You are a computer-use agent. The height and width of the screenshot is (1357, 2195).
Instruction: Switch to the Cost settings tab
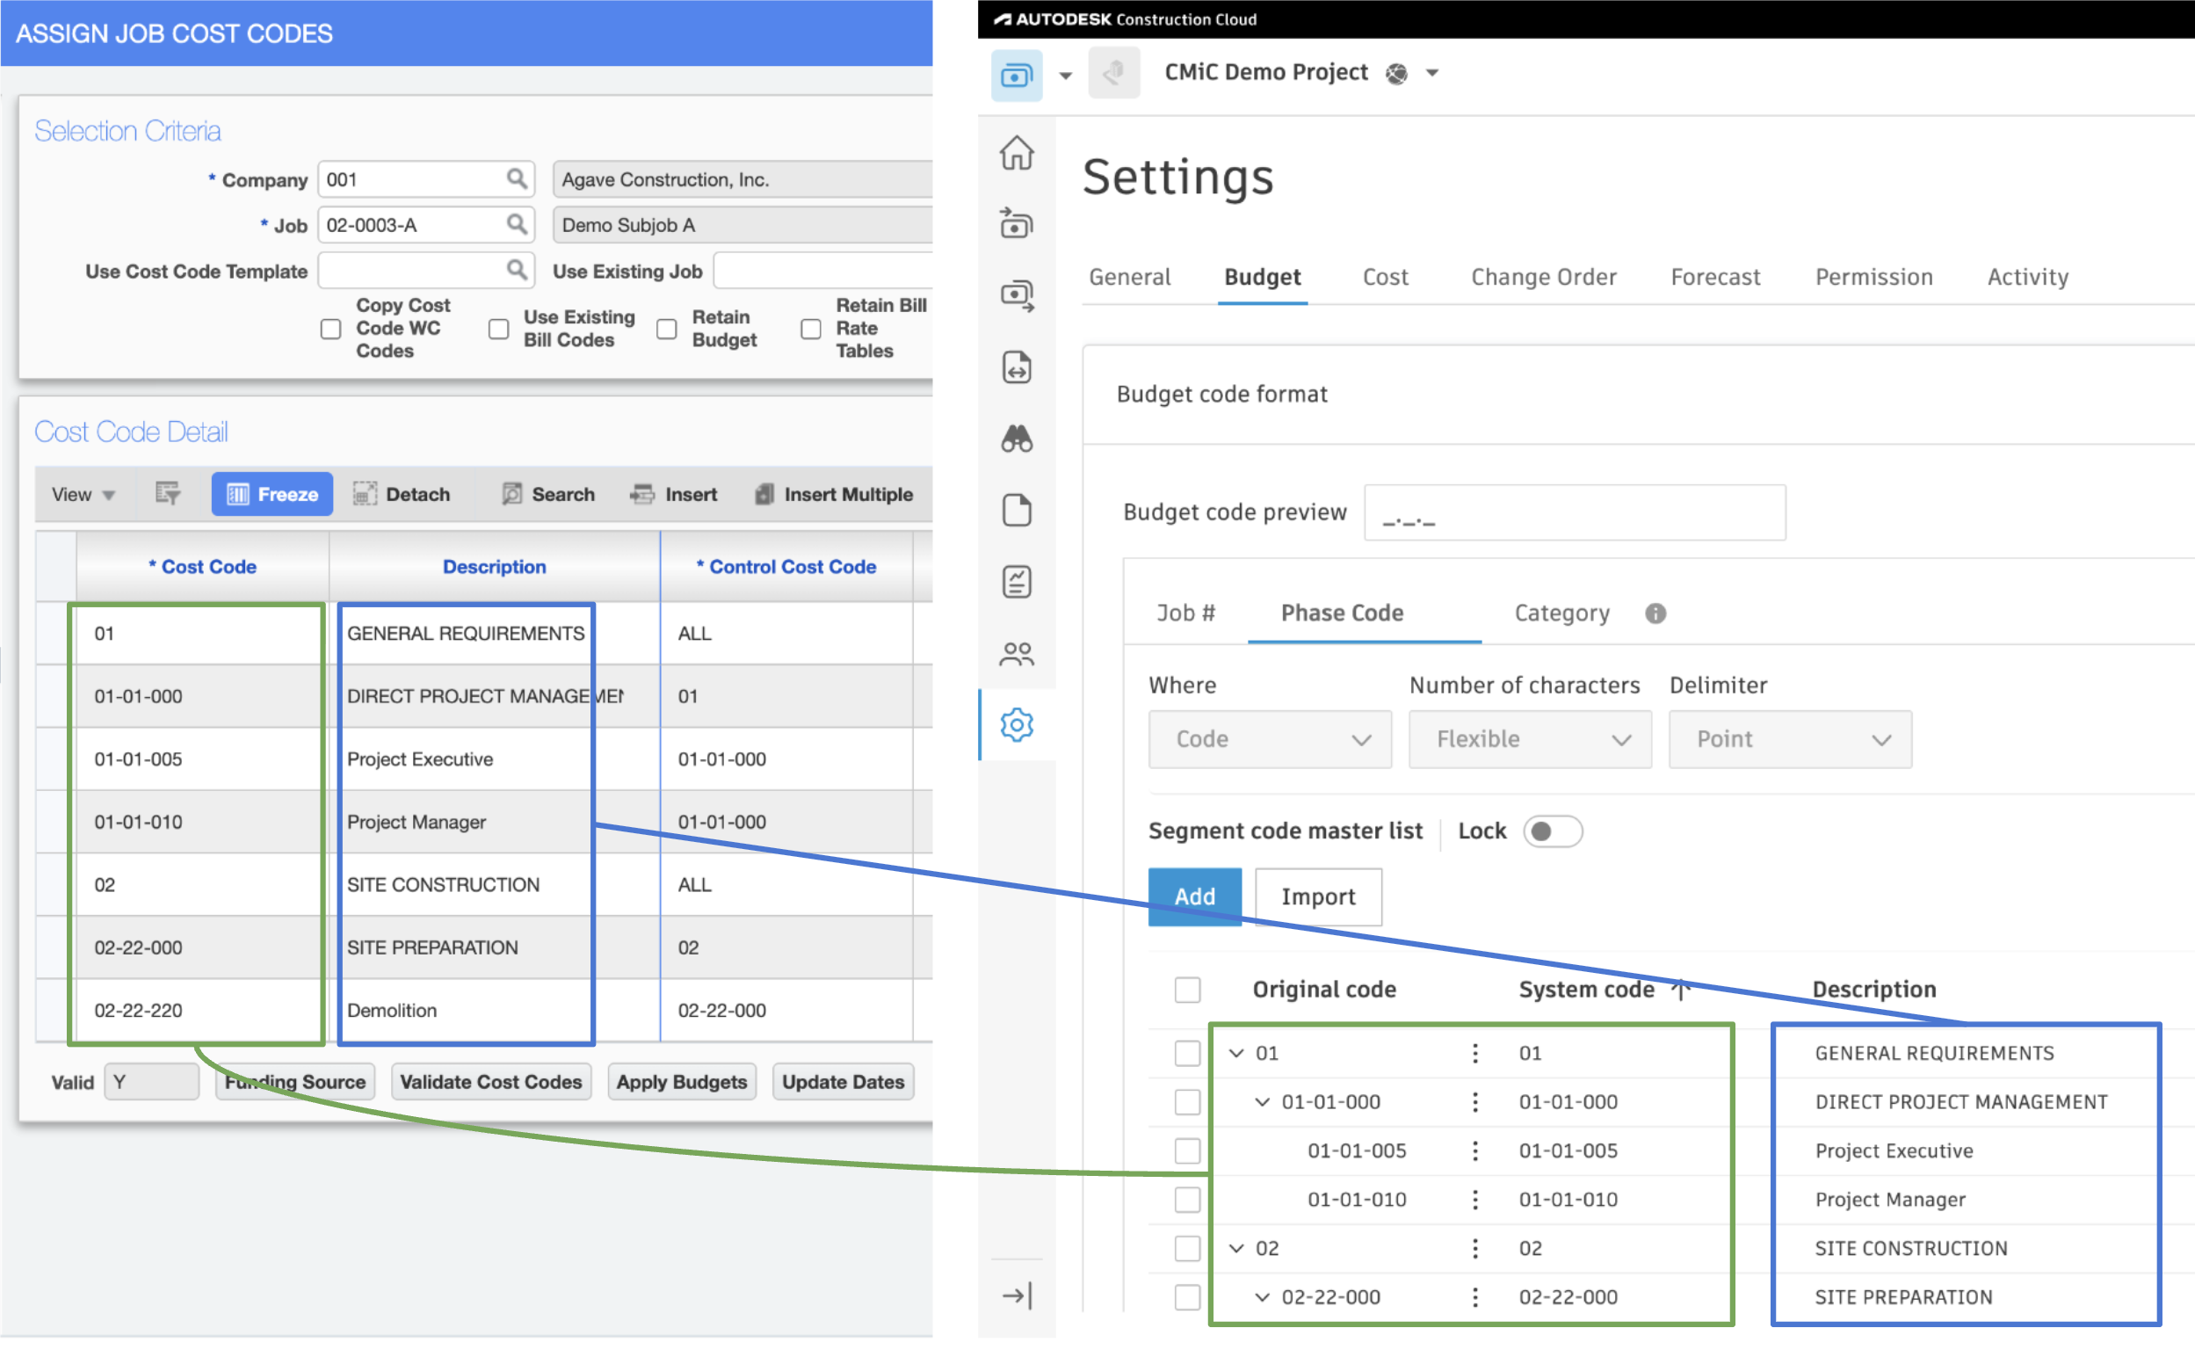1385,277
